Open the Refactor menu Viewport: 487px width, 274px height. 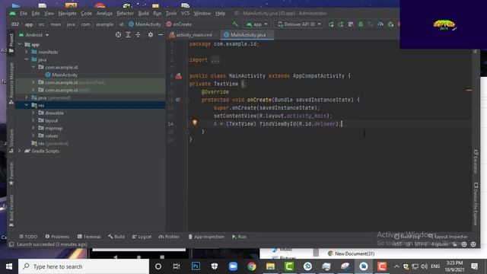(x=125, y=14)
